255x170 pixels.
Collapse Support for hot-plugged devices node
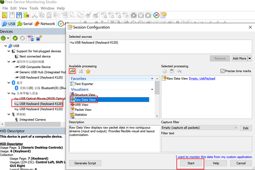pyautogui.click(x=9, y=51)
